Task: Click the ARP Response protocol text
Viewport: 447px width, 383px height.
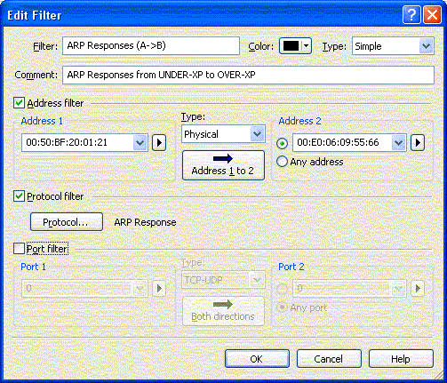Action: 145,222
